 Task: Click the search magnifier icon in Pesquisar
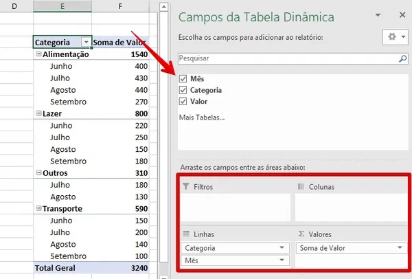pos(402,58)
